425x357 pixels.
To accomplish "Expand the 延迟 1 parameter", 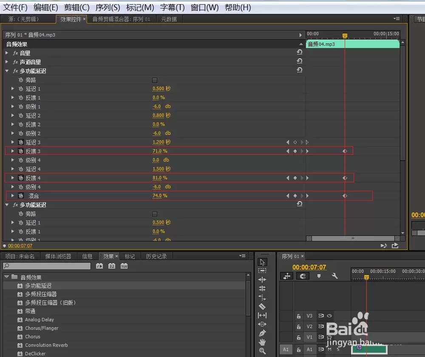I will 12,89.
